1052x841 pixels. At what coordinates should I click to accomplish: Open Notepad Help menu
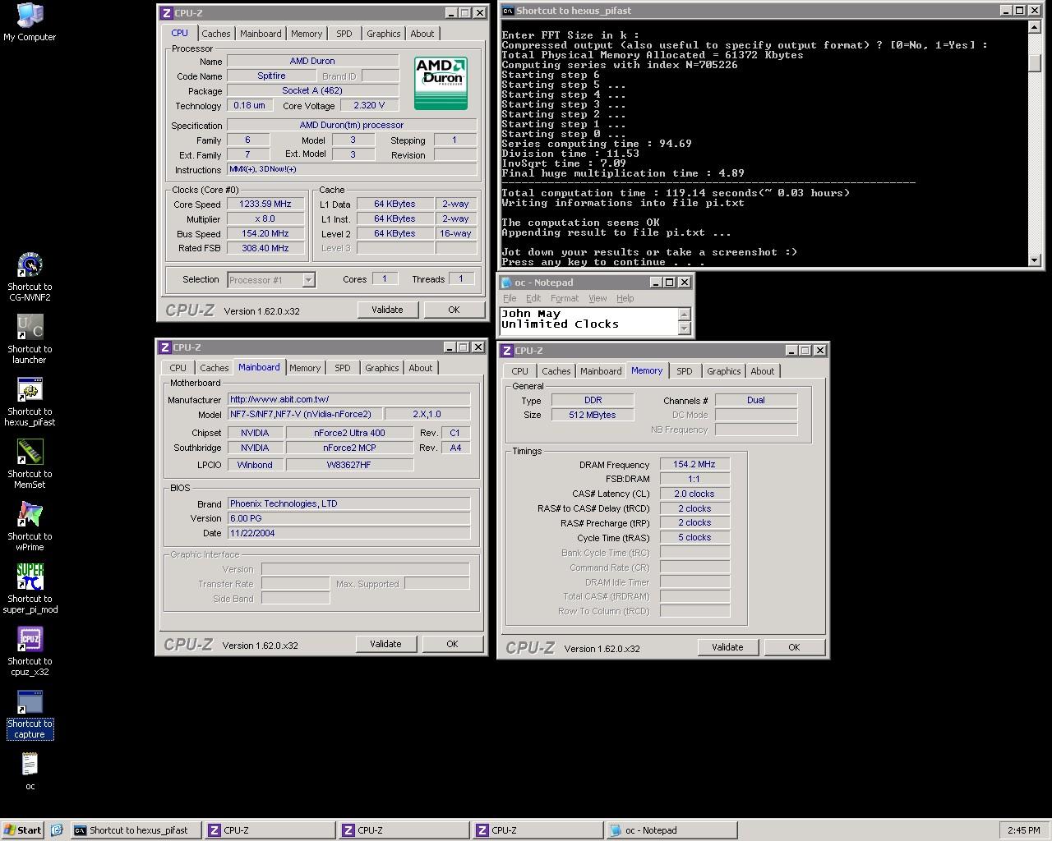coord(625,298)
